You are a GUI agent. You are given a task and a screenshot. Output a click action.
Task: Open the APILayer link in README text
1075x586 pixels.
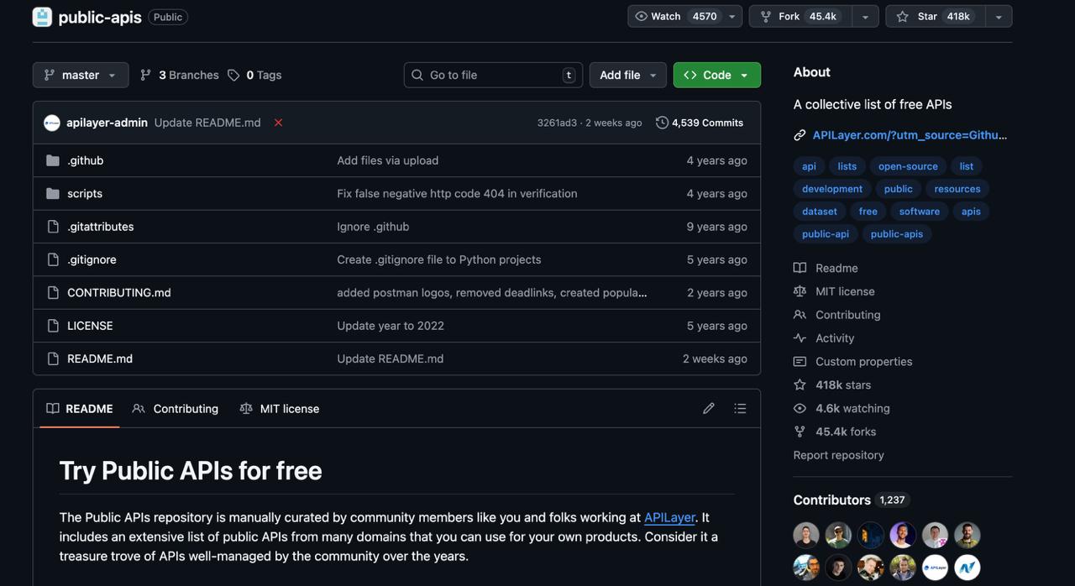(x=669, y=518)
